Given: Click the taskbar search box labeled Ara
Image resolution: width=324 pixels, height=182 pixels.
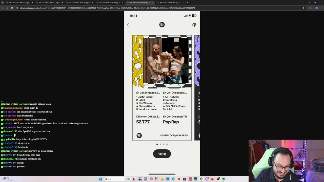Looking at the screenshot, I should click(x=117, y=179).
